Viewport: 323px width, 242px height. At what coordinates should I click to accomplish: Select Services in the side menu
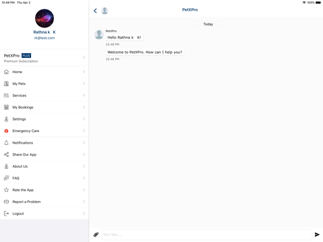[x=44, y=95]
